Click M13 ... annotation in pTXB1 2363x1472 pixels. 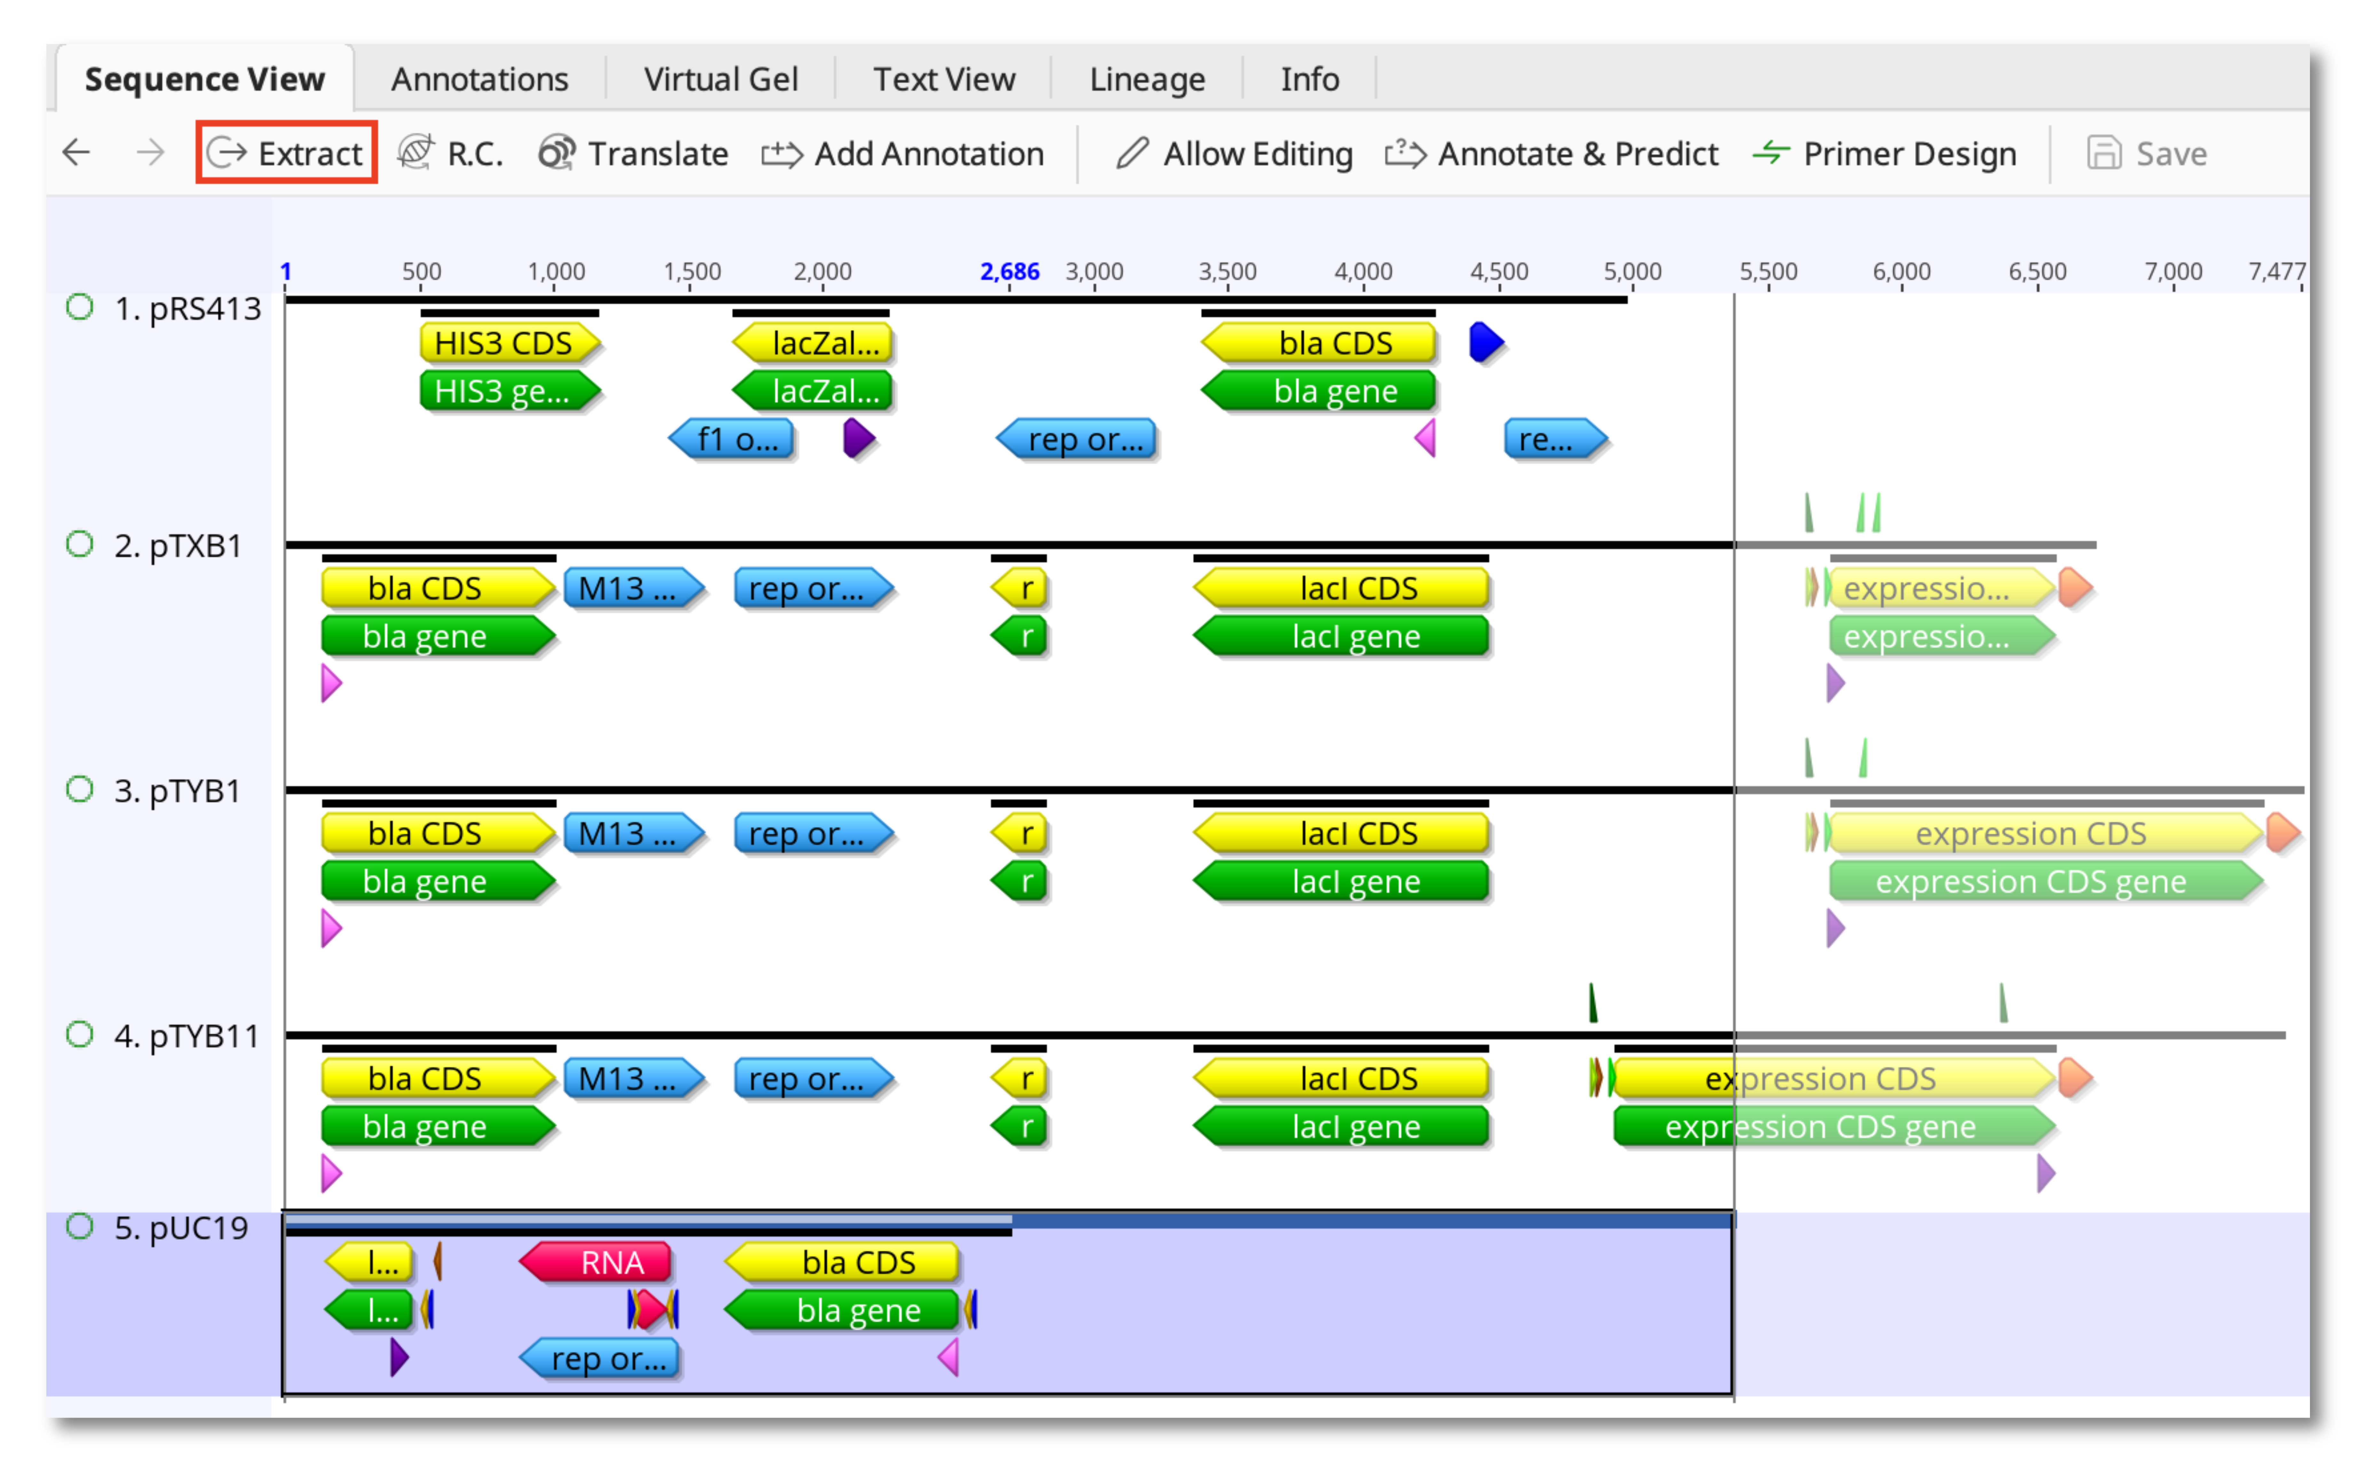pyautogui.click(x=634, y=588)
